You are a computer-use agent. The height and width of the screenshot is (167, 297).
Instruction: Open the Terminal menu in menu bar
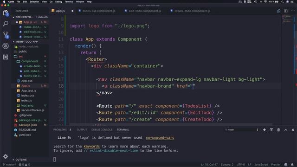click(69, 2)
